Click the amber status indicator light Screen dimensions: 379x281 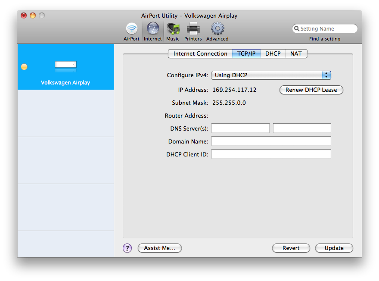[x=24, y=67]
